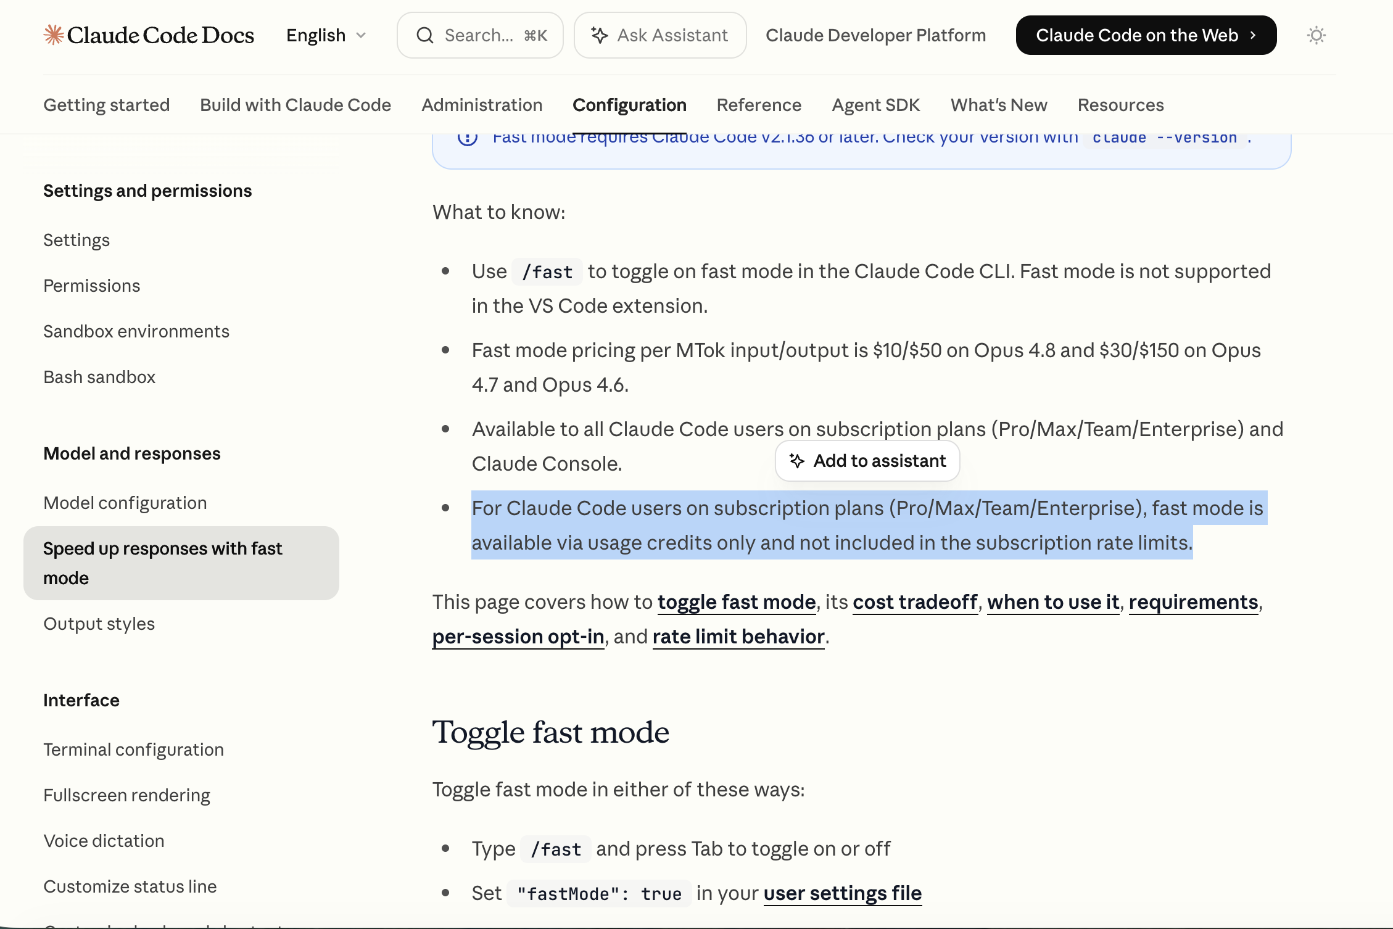Viewport: 1393px width, 929px height.
Task: Open the Agent SDK tab
Action: click(x=876, y=105)
